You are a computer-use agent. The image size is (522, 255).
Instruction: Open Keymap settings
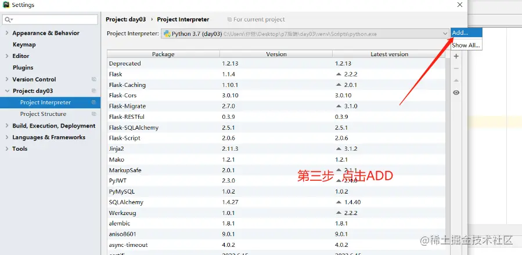pyautogui.click(x=24, y=45)
